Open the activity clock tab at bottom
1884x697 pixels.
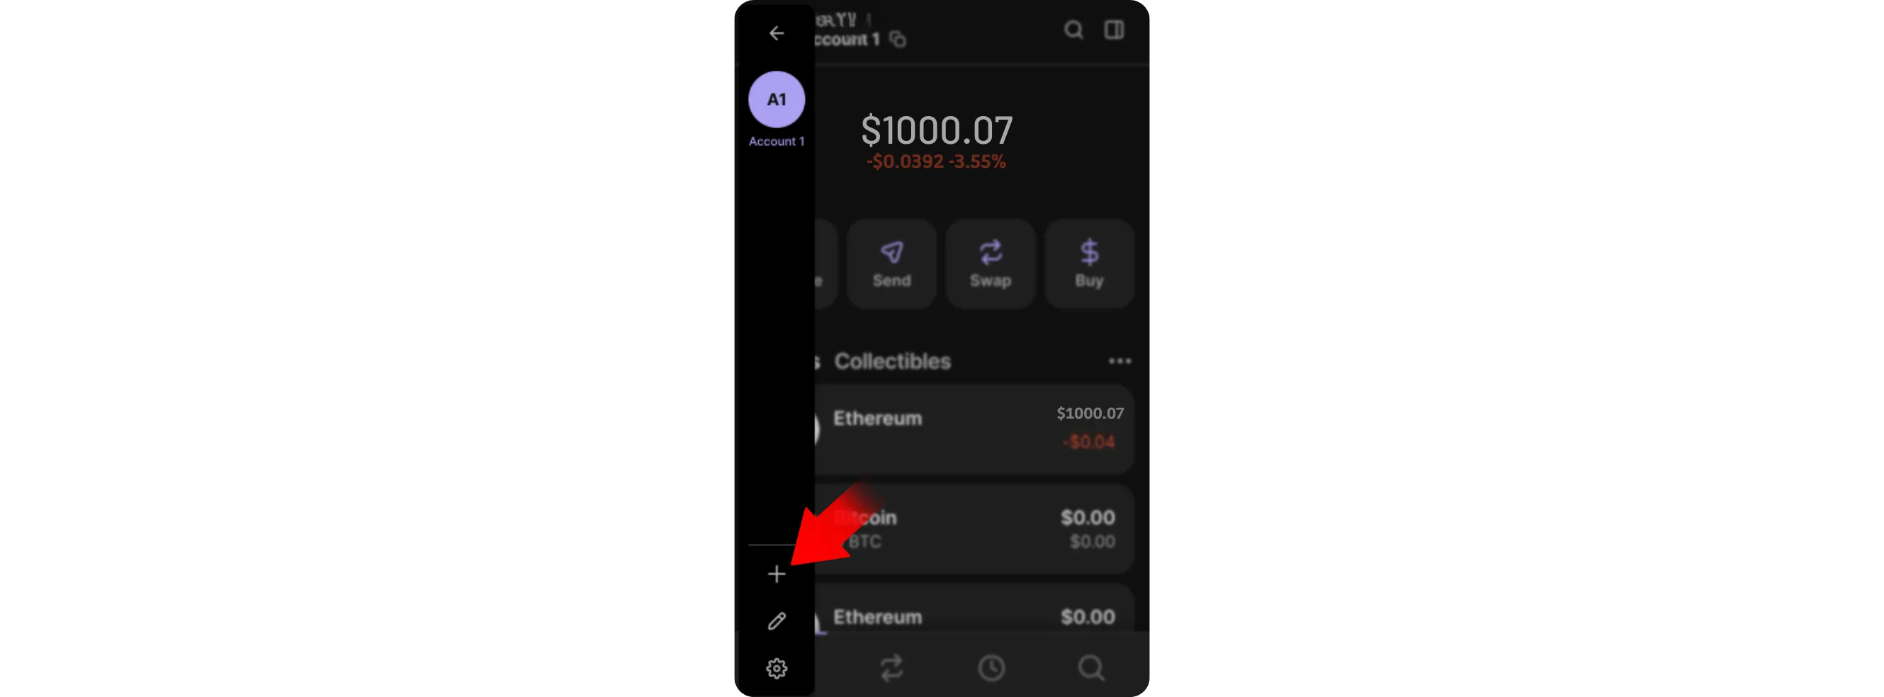click(x=991, y=668)
